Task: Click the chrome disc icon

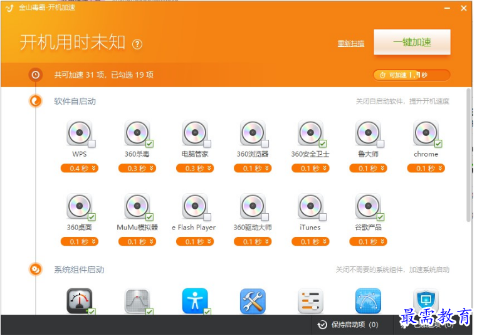Action: coord(426,133)
